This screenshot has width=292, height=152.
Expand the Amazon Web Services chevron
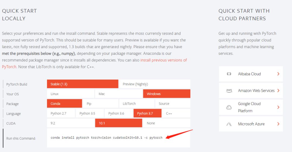[x=278, y=91]
